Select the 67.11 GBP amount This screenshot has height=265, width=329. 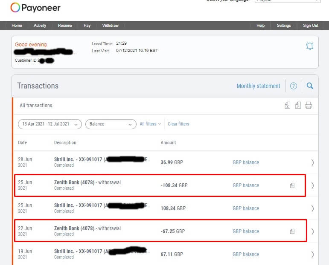point(172,254)
